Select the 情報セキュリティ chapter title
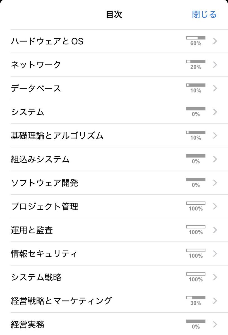The height and width of the screenshot is (335, 228). pos(44,254)
